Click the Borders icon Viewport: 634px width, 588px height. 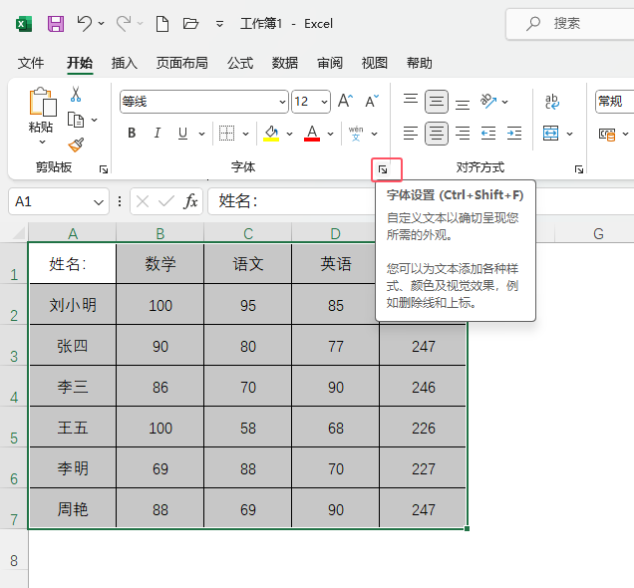[x=226, y=133]
